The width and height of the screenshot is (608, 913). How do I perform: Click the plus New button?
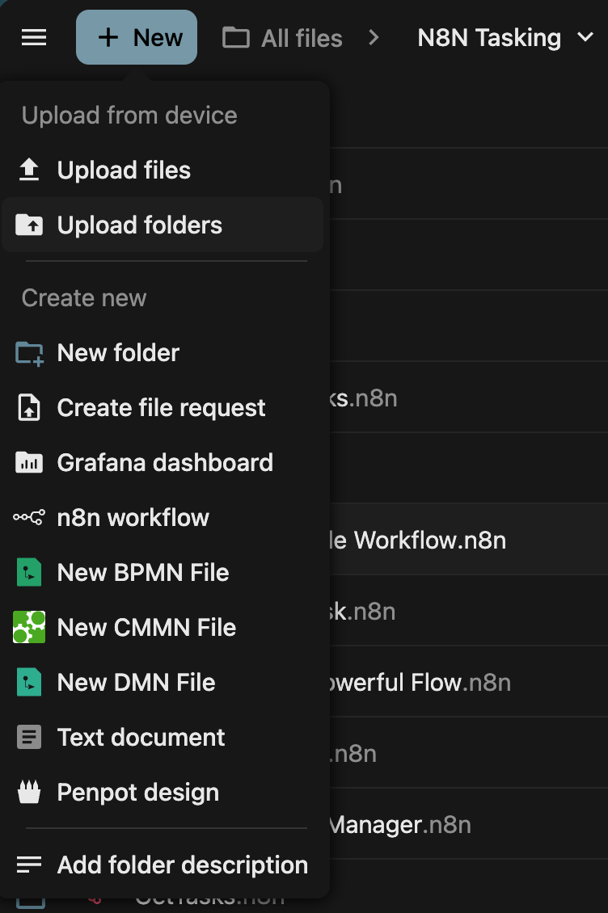click(137, 37)
